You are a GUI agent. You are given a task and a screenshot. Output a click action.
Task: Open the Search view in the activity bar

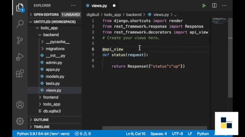point(20,24)
